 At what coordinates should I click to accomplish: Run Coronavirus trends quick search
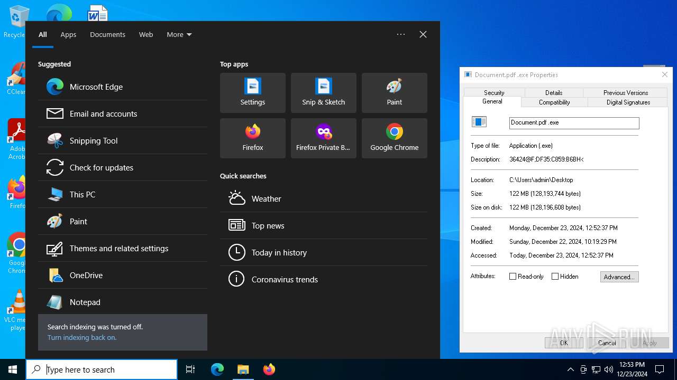click(x=324, y=279)
